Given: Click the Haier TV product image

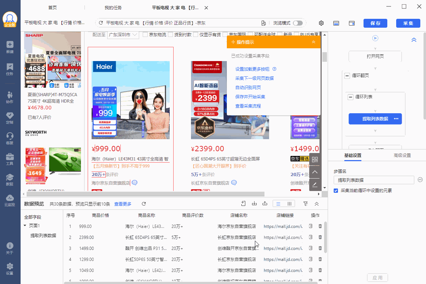Looking at the screenshot, I should (131, 100).
